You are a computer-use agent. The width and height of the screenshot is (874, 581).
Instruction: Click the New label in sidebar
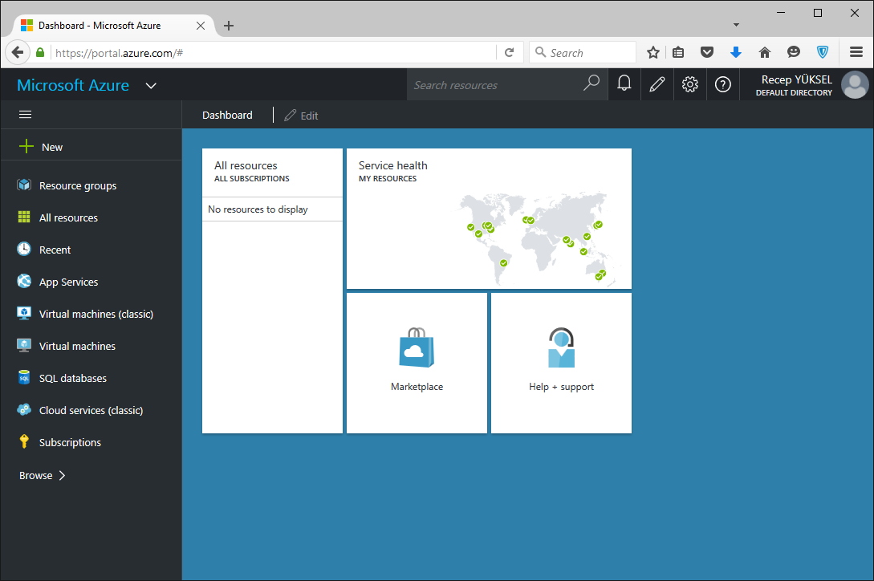point(52,147)
